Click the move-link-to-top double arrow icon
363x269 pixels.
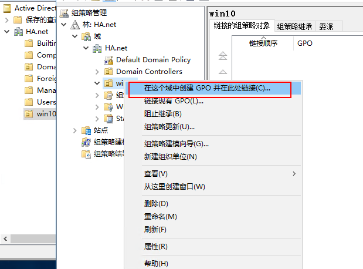pyautogui.click(x=222, y=56)
